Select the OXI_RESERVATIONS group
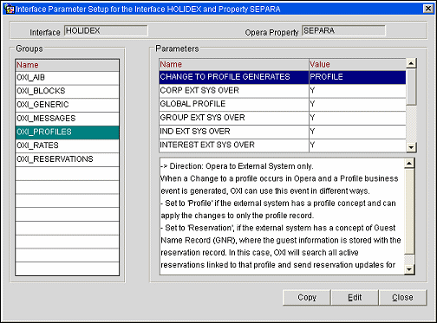This screenshot has width=437, height=323. pos(67,159)
